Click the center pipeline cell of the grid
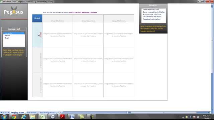This screenshot has height=120, width=214. tap(88, 60)
